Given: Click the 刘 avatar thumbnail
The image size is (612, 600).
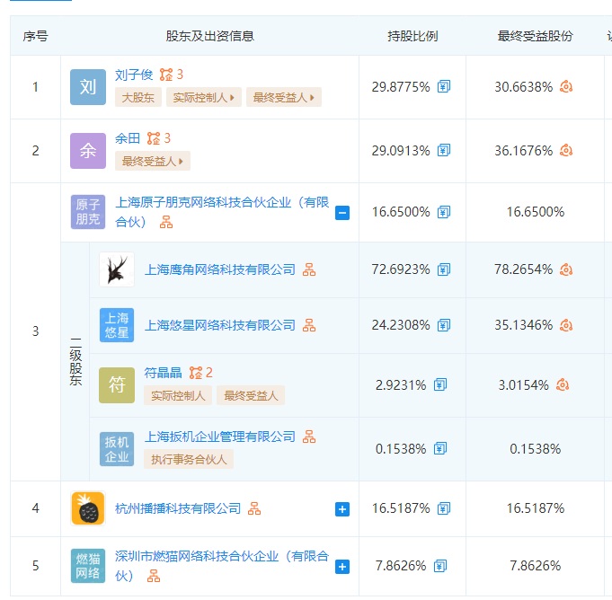Looking at the screenshot, I should click(x=88, y=87).
